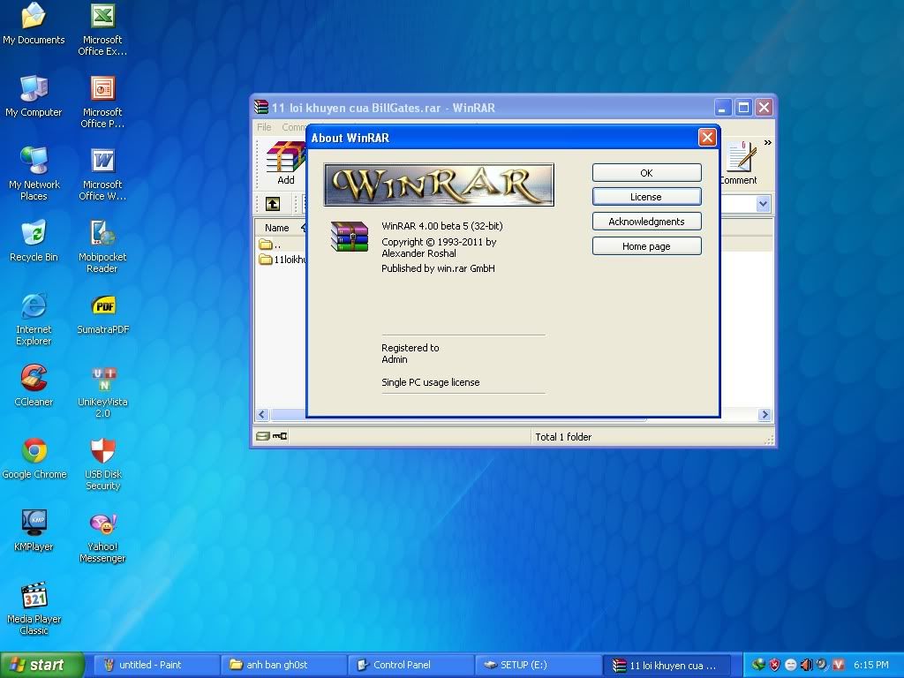This screenshot has width=904, height=678.
Task: Open My Documents desktop icon
Action: click(x=34, y=24)
